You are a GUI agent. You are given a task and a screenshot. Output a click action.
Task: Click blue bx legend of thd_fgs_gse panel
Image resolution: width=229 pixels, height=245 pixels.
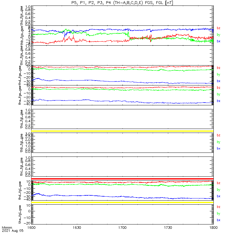(x=219, y=81)
